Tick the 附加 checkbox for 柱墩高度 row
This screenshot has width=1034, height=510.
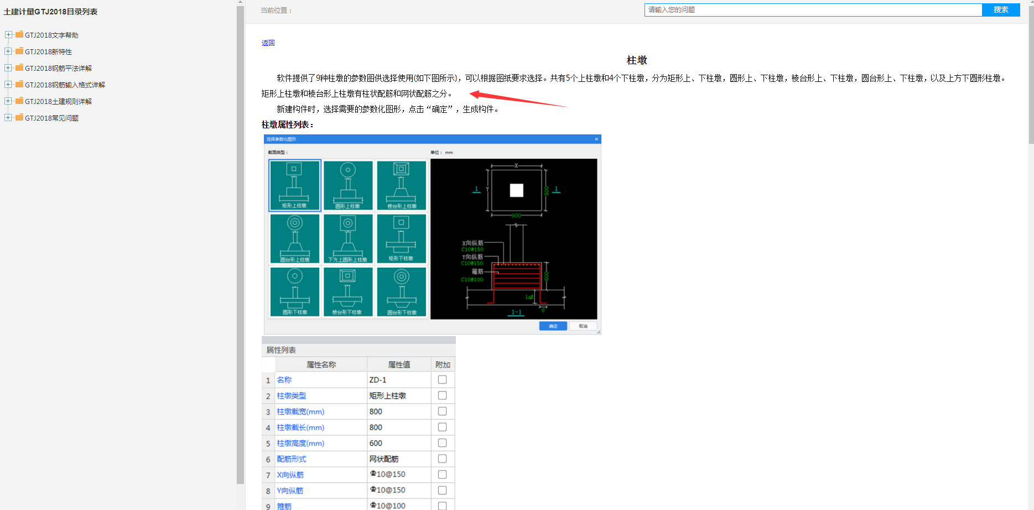[442, 443]
